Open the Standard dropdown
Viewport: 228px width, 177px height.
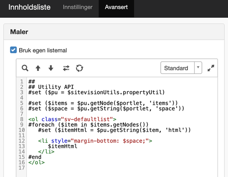[181, 68]
